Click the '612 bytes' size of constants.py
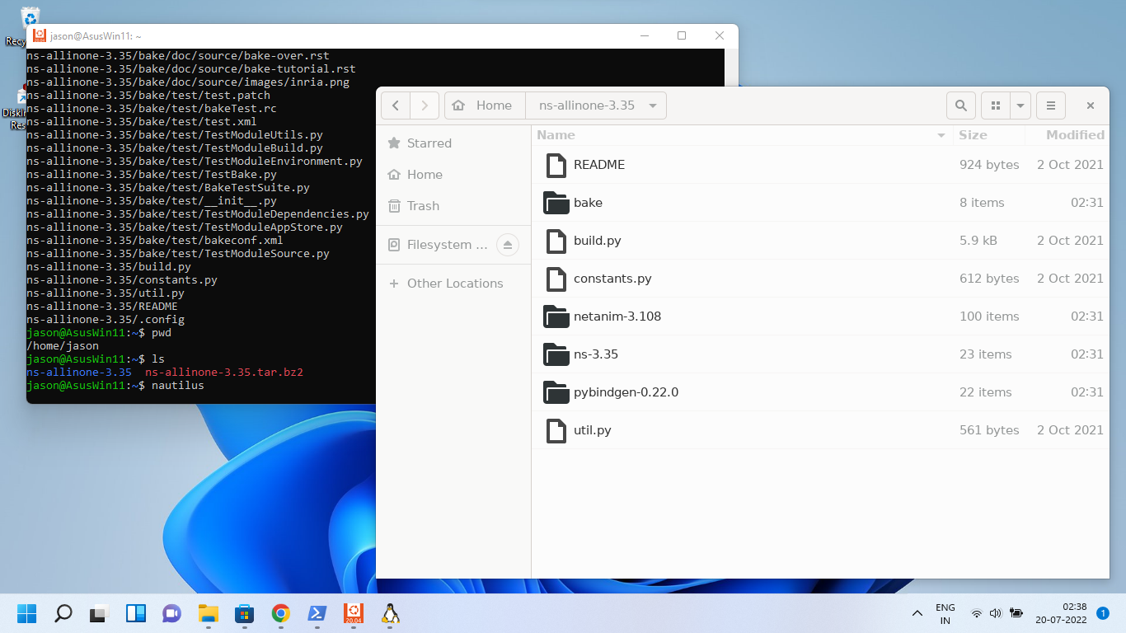The image size is (1126, 633). click(989, 279)
